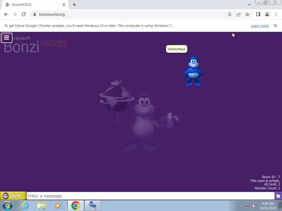Open the Windows Start menu
Viewport: 282px width, 211px height.
[7, 206]
